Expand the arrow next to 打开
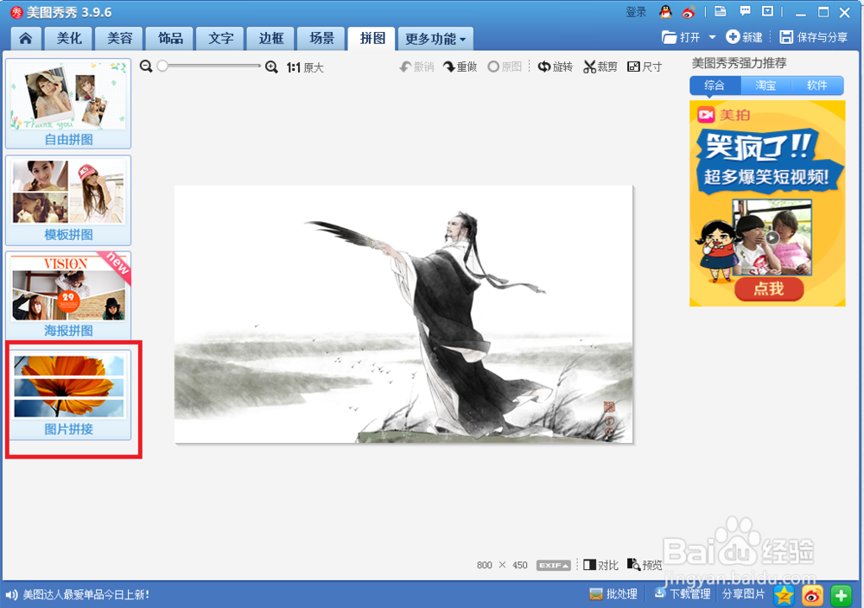The height and width of the screenshot is (608, 864). [x=712, y=37]
